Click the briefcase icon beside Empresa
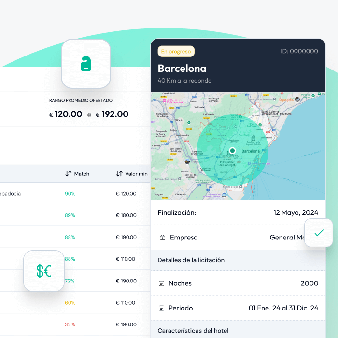 point(162,238)
